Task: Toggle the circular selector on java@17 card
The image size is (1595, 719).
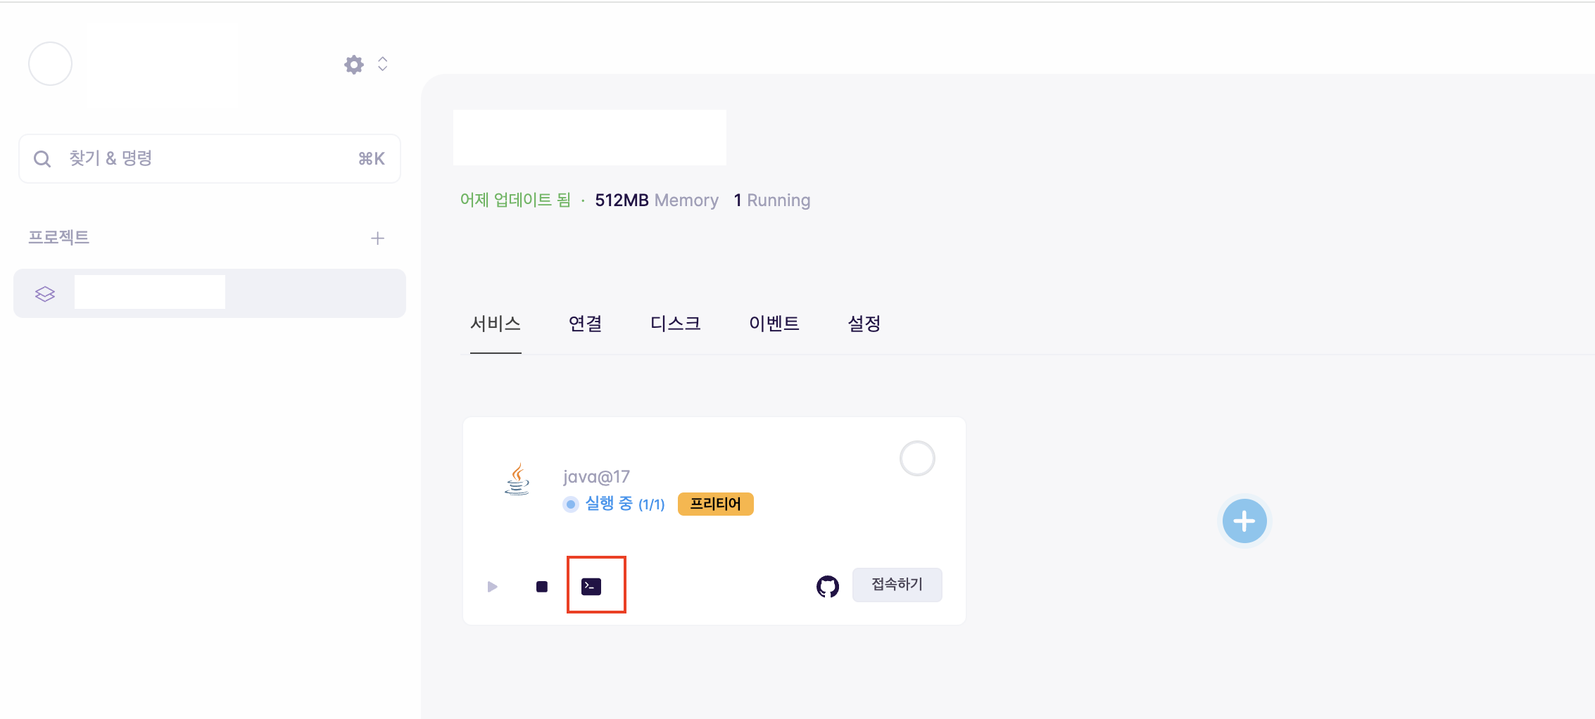Action: (917, 459)
